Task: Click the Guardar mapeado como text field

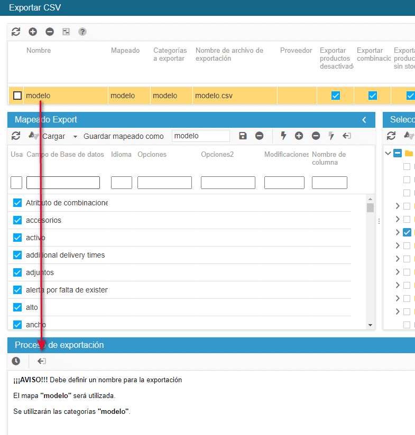Action: coord(201,136)
